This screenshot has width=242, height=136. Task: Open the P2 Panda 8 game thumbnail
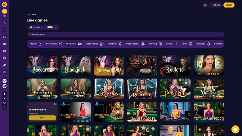(x=209, y=65)
